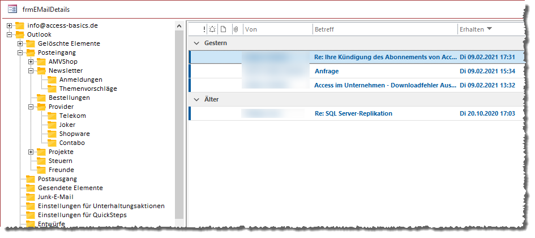535x238 pixels.
Task: Sort by attachment paperclip column icon
Action: pos(235,29)
